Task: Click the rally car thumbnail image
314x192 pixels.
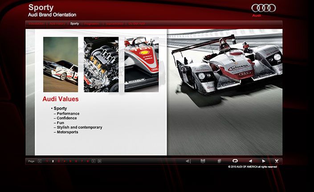Action: coord(61,65)
